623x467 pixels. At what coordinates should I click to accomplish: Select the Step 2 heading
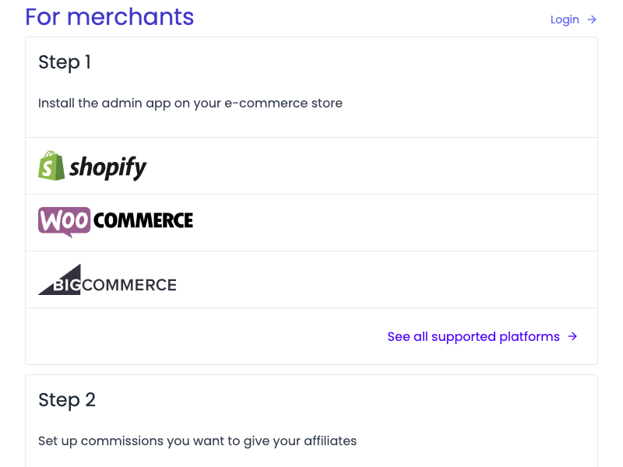pyautogui.click(x=67, y=400)
